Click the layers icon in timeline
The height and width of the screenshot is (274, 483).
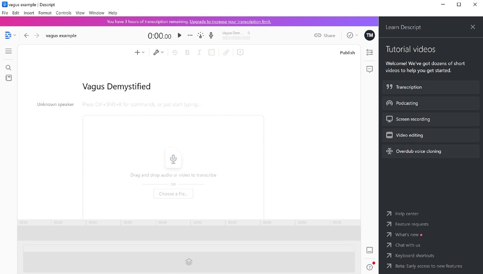coord(189,262)
